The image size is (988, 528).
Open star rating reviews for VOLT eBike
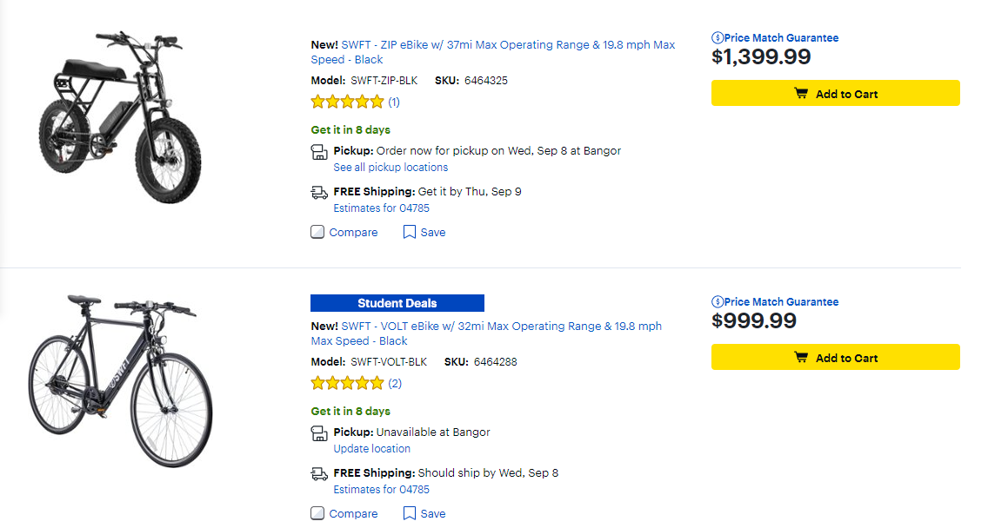click(x=347, y=383)
